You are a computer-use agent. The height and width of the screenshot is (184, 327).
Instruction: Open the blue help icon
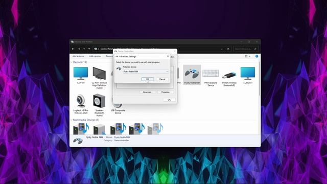coord(256,56)
